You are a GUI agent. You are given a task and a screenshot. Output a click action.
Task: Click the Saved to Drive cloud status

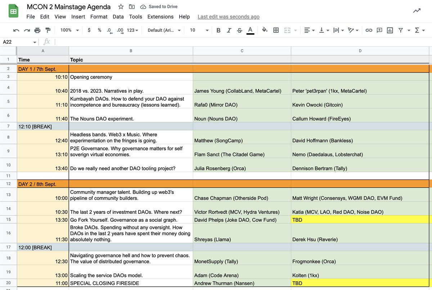(x=159, y=7)
